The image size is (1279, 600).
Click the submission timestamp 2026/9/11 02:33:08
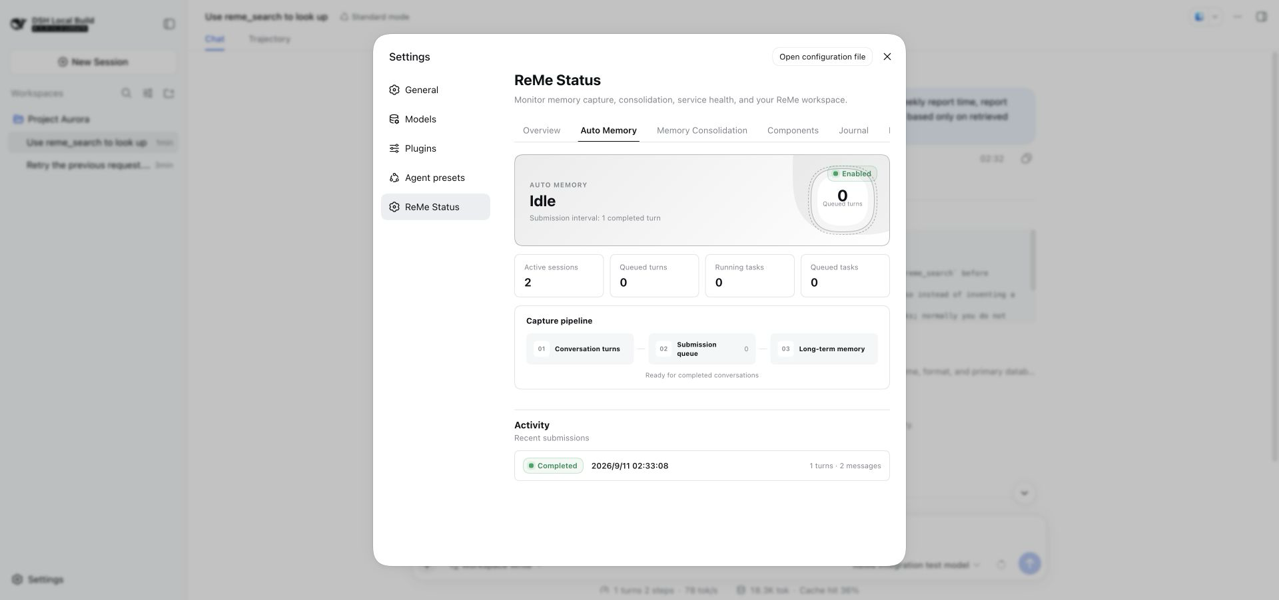tap(630, 466)
